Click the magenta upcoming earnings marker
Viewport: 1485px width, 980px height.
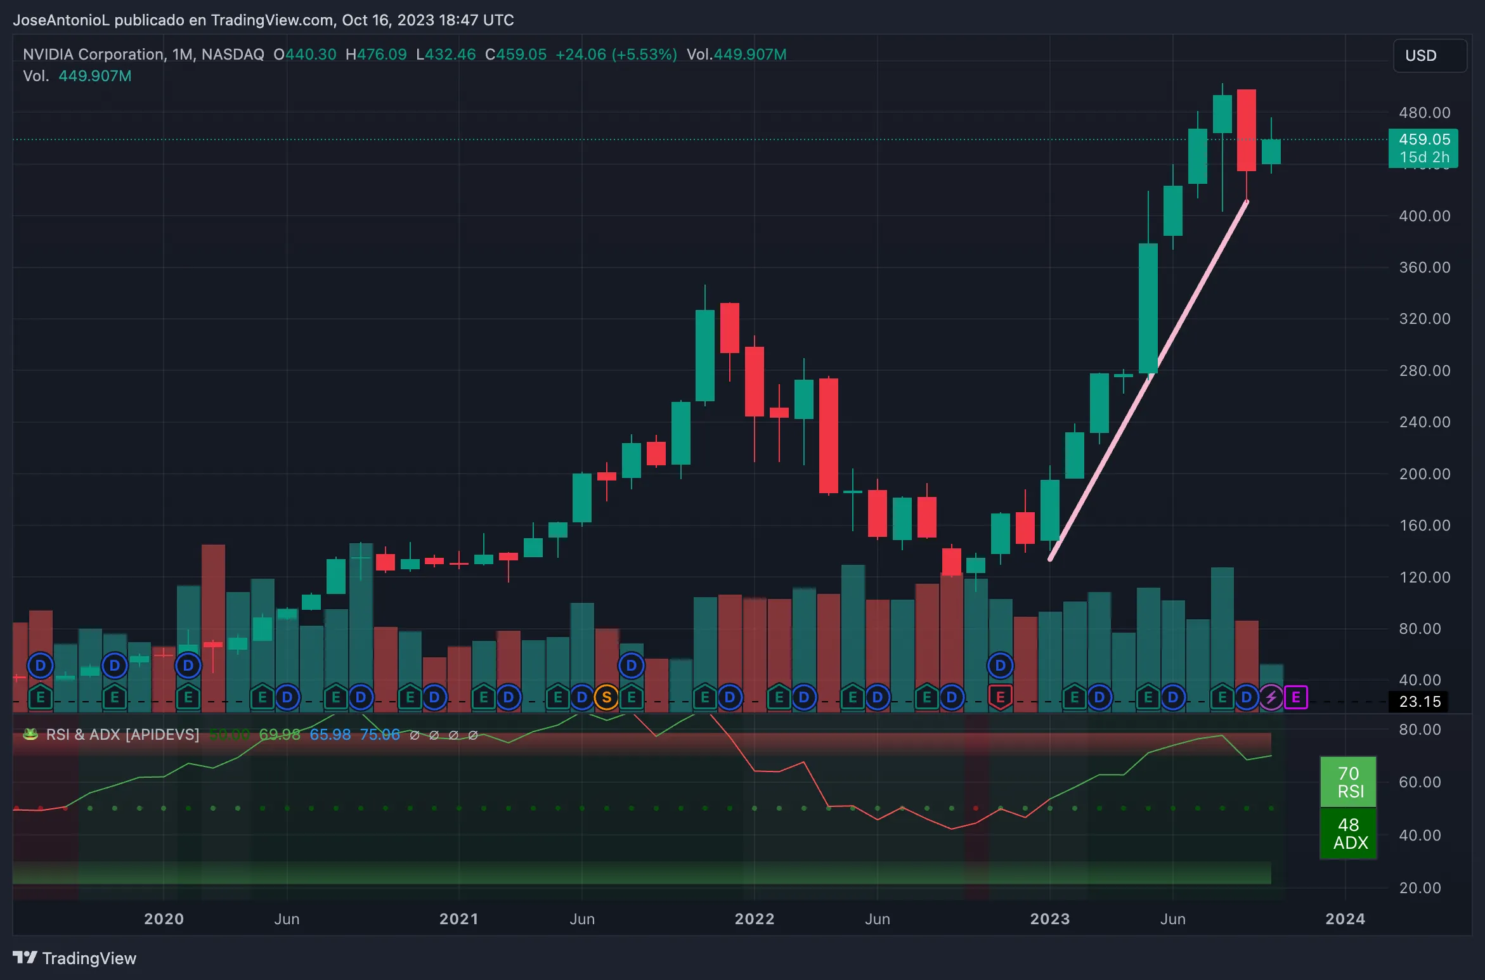tap(1297, 698)
